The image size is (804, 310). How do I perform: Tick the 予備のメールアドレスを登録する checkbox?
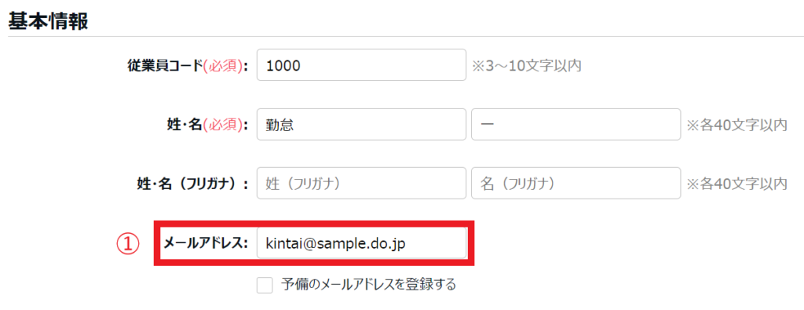(x=265, y=286)
